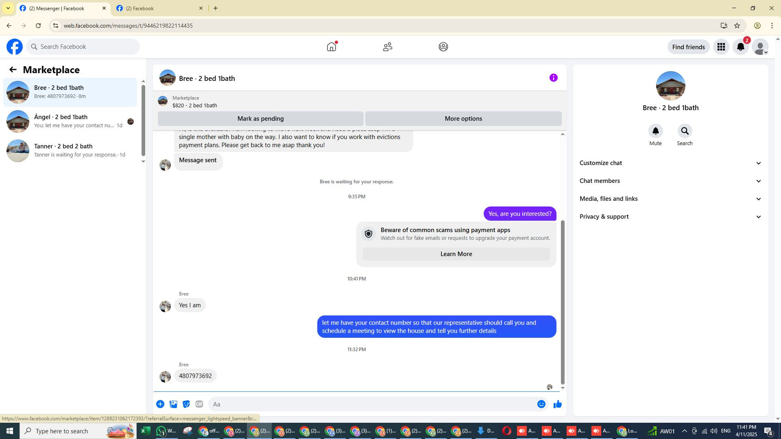This screenshot has width=781, height=439.
Task: Click Bree's avatar next to the phone number
Action: [165, 377]
